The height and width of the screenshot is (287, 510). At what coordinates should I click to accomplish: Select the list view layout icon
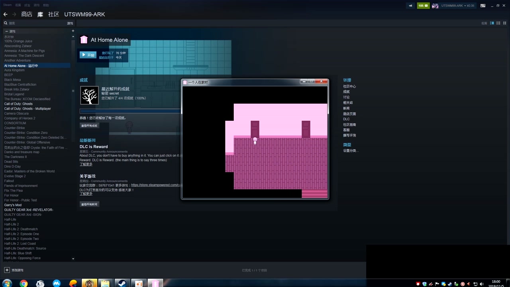pyautogui.click(x=498, y=23)
